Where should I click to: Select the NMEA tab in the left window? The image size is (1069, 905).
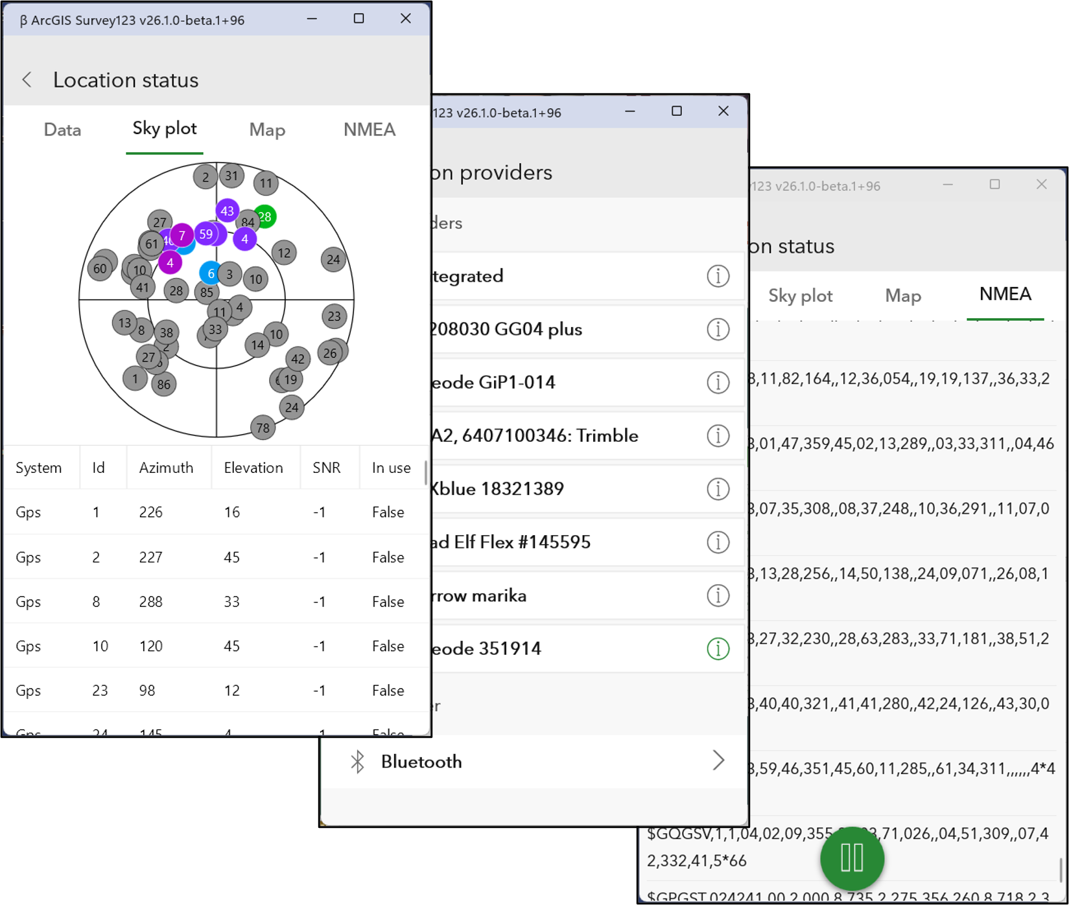coord(369,130)
